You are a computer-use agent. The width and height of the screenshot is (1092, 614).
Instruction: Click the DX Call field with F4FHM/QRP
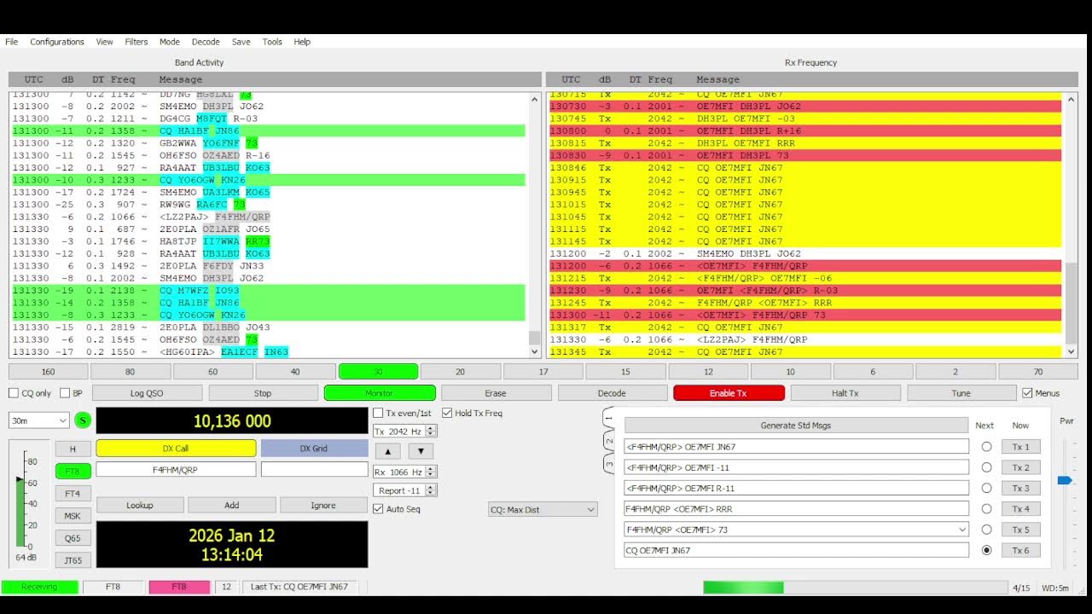click(176, 469)
